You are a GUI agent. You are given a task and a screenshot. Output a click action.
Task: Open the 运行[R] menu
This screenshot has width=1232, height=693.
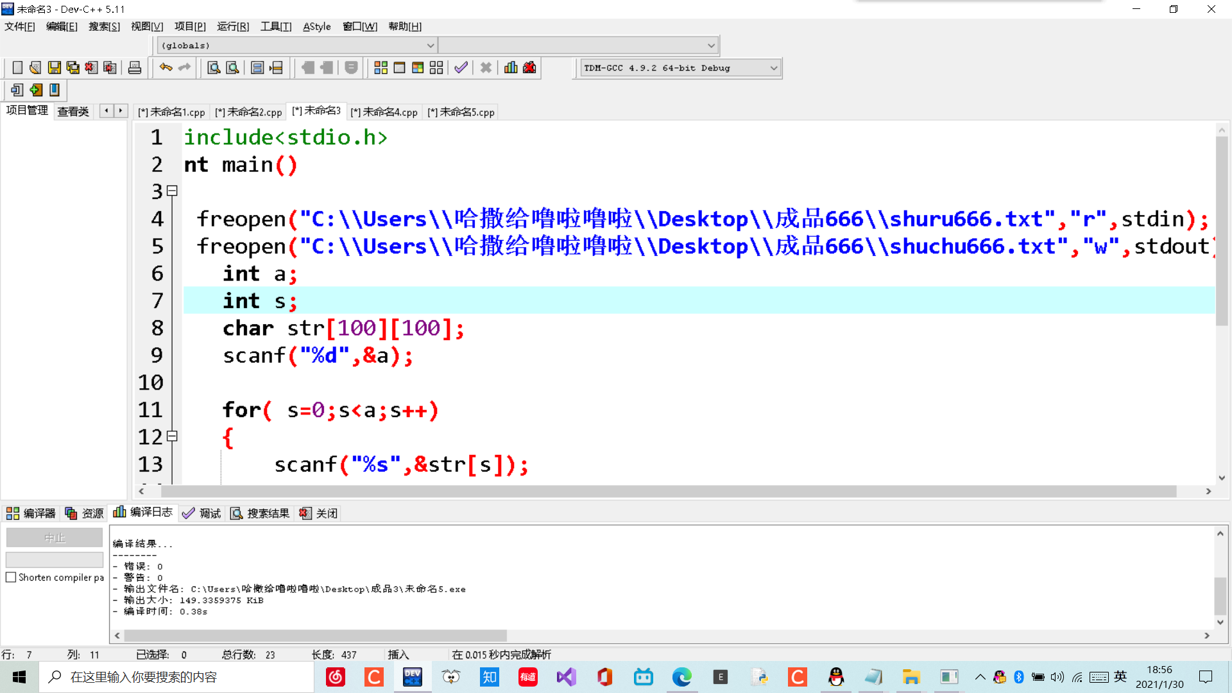[x=233, y=26]
